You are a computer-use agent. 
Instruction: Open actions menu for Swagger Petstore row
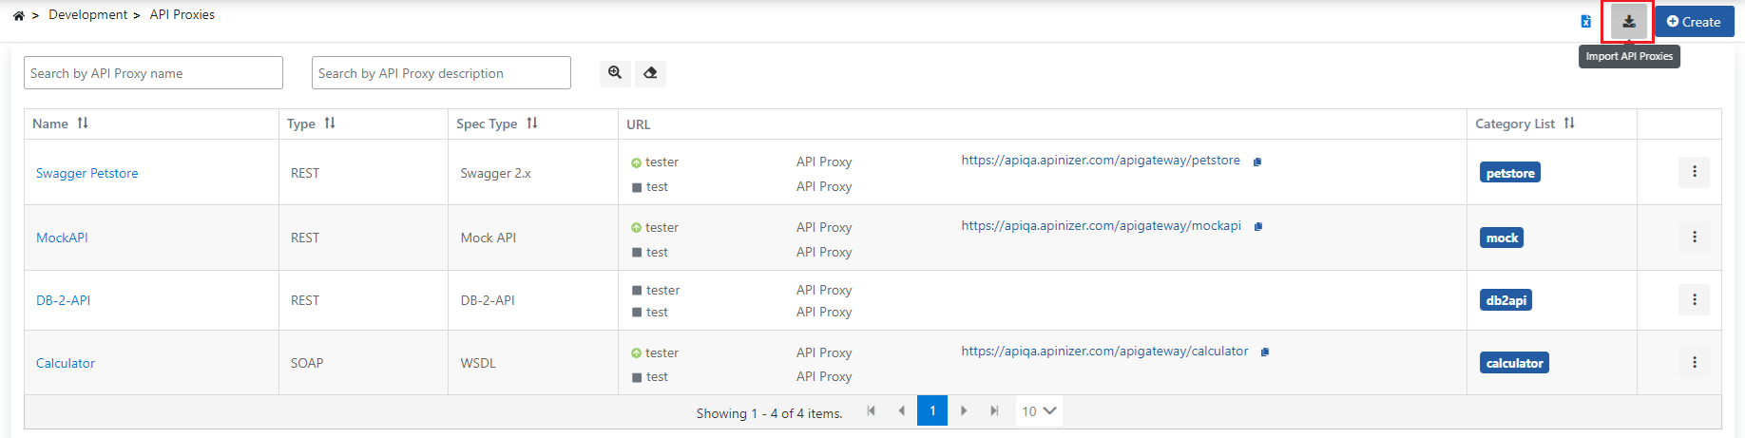[x=1694, y=172]
